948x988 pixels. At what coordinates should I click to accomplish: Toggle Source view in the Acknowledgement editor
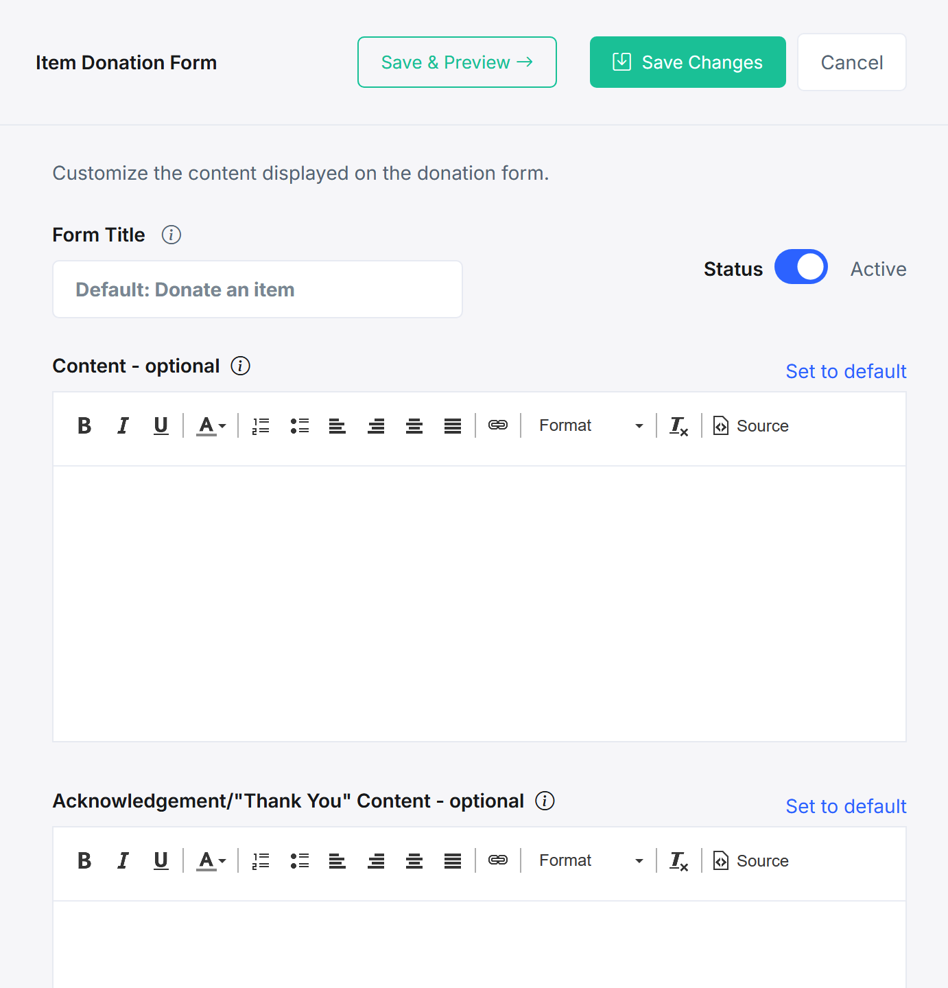click(751, 861)
